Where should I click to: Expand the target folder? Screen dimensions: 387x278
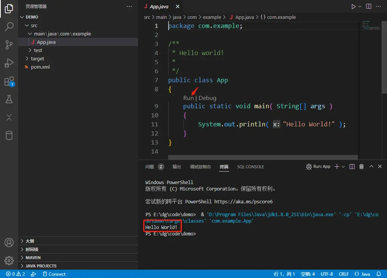click(78, 58)
